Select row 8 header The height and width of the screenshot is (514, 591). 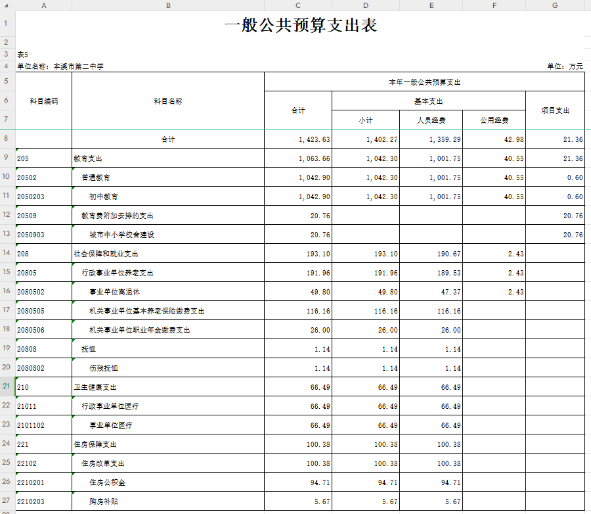(7, 139)
